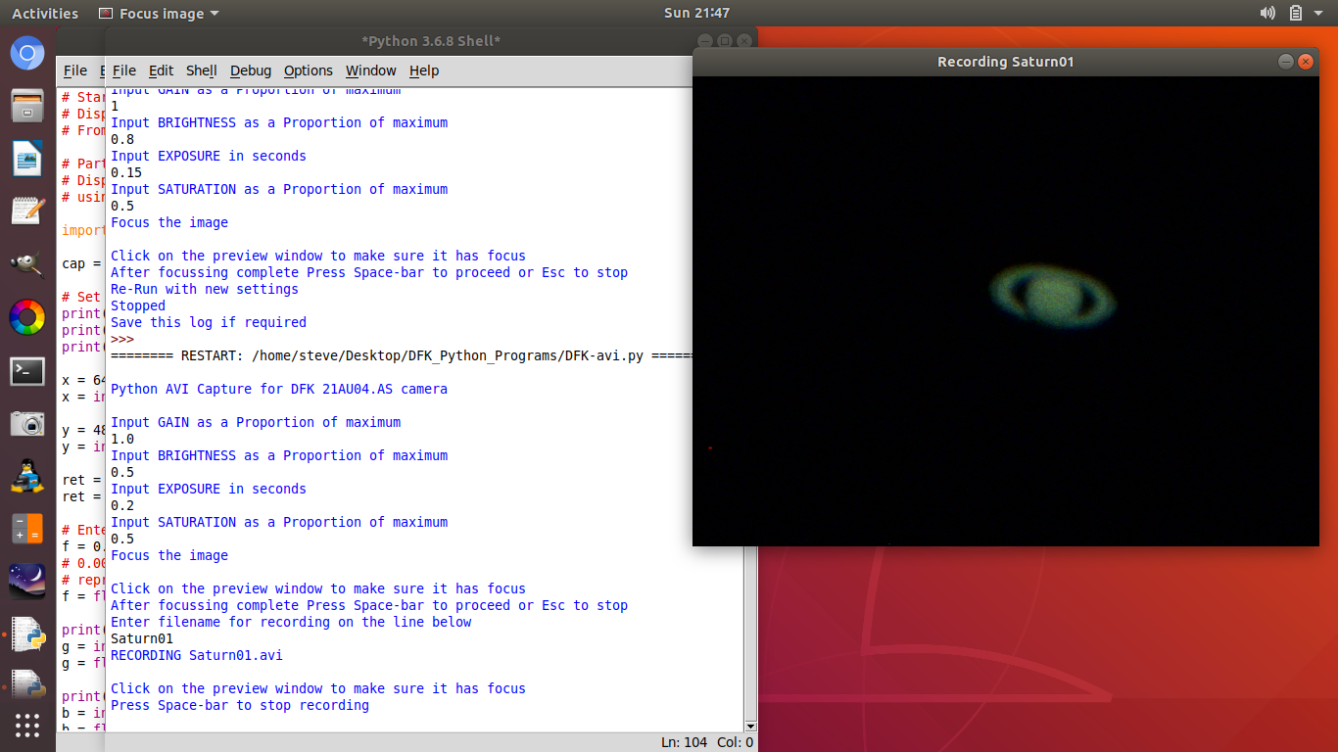Open the Focus image app menu dropdown
Image resolution: width=1338 pixels, height=752 pixels.
(160, 14)
